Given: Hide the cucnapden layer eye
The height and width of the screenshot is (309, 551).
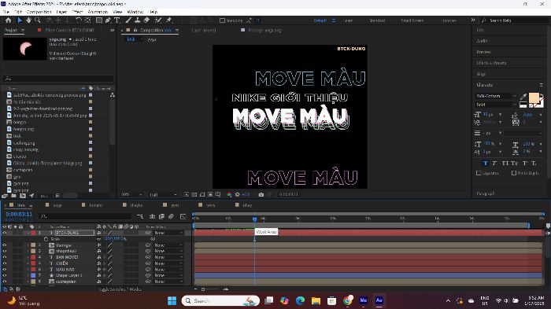Looking at the screenshot, I should click(5, 281).
